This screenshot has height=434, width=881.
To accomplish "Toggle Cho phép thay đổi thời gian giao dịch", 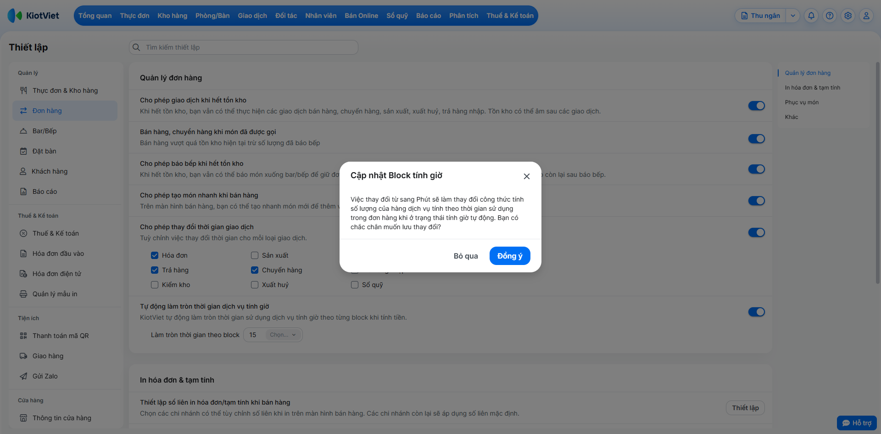I will (757, 232).
